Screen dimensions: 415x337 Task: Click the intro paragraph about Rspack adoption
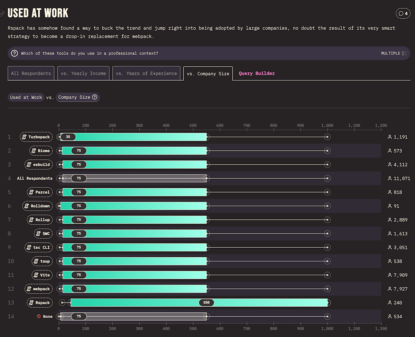[201, 32]
